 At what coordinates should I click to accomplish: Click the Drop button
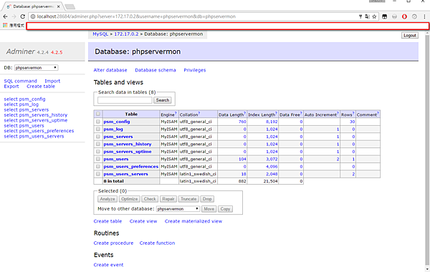[207, 199]
